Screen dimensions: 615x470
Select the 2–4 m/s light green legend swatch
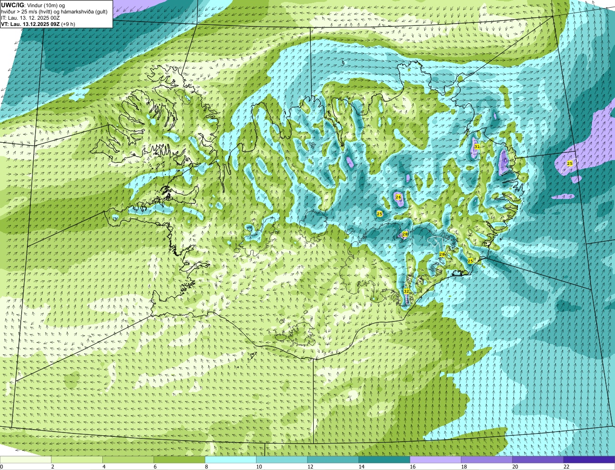coord(77,459)
